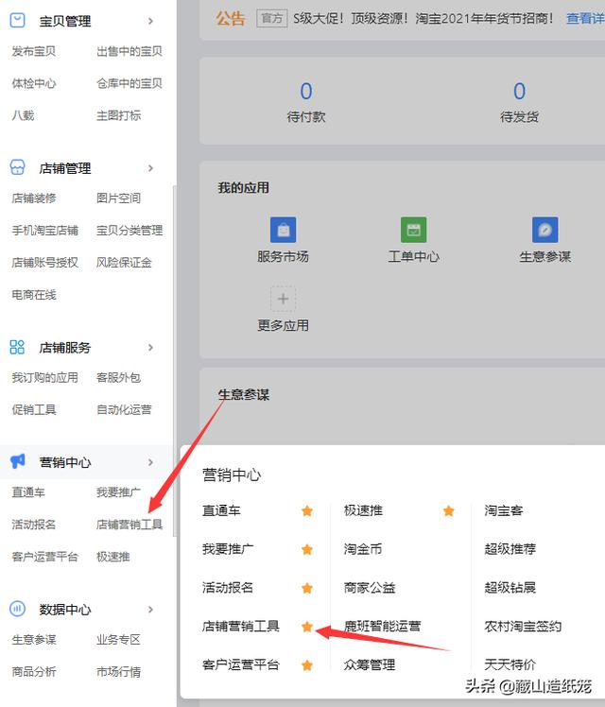Open 手机淘宝店铺 in the sidebar

pyautogui.click(x=44, y=231)
